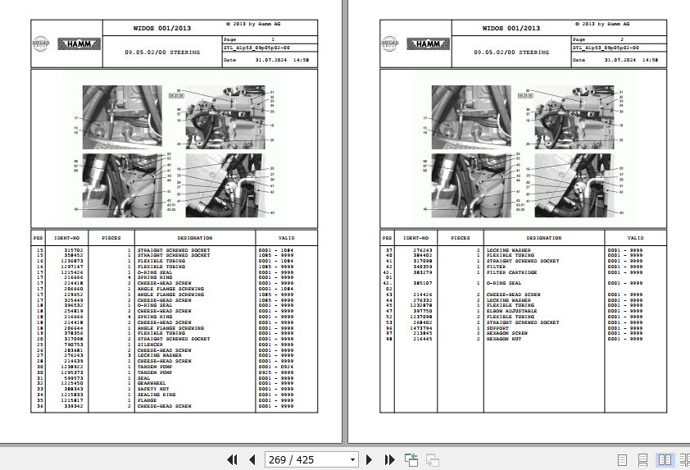Click ident number 1238922 for tandem pump
This screenshot has width=690, height=470.
[x=72, y=367]
